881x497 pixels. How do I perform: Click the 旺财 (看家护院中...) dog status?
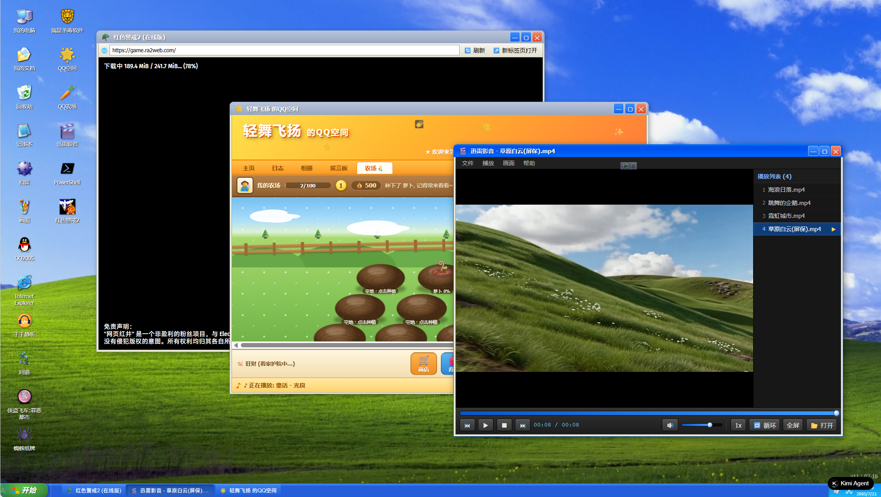(266, 364)
